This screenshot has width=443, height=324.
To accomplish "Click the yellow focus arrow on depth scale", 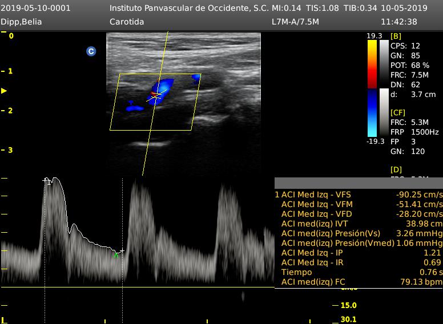I will (x=4, y=91).
